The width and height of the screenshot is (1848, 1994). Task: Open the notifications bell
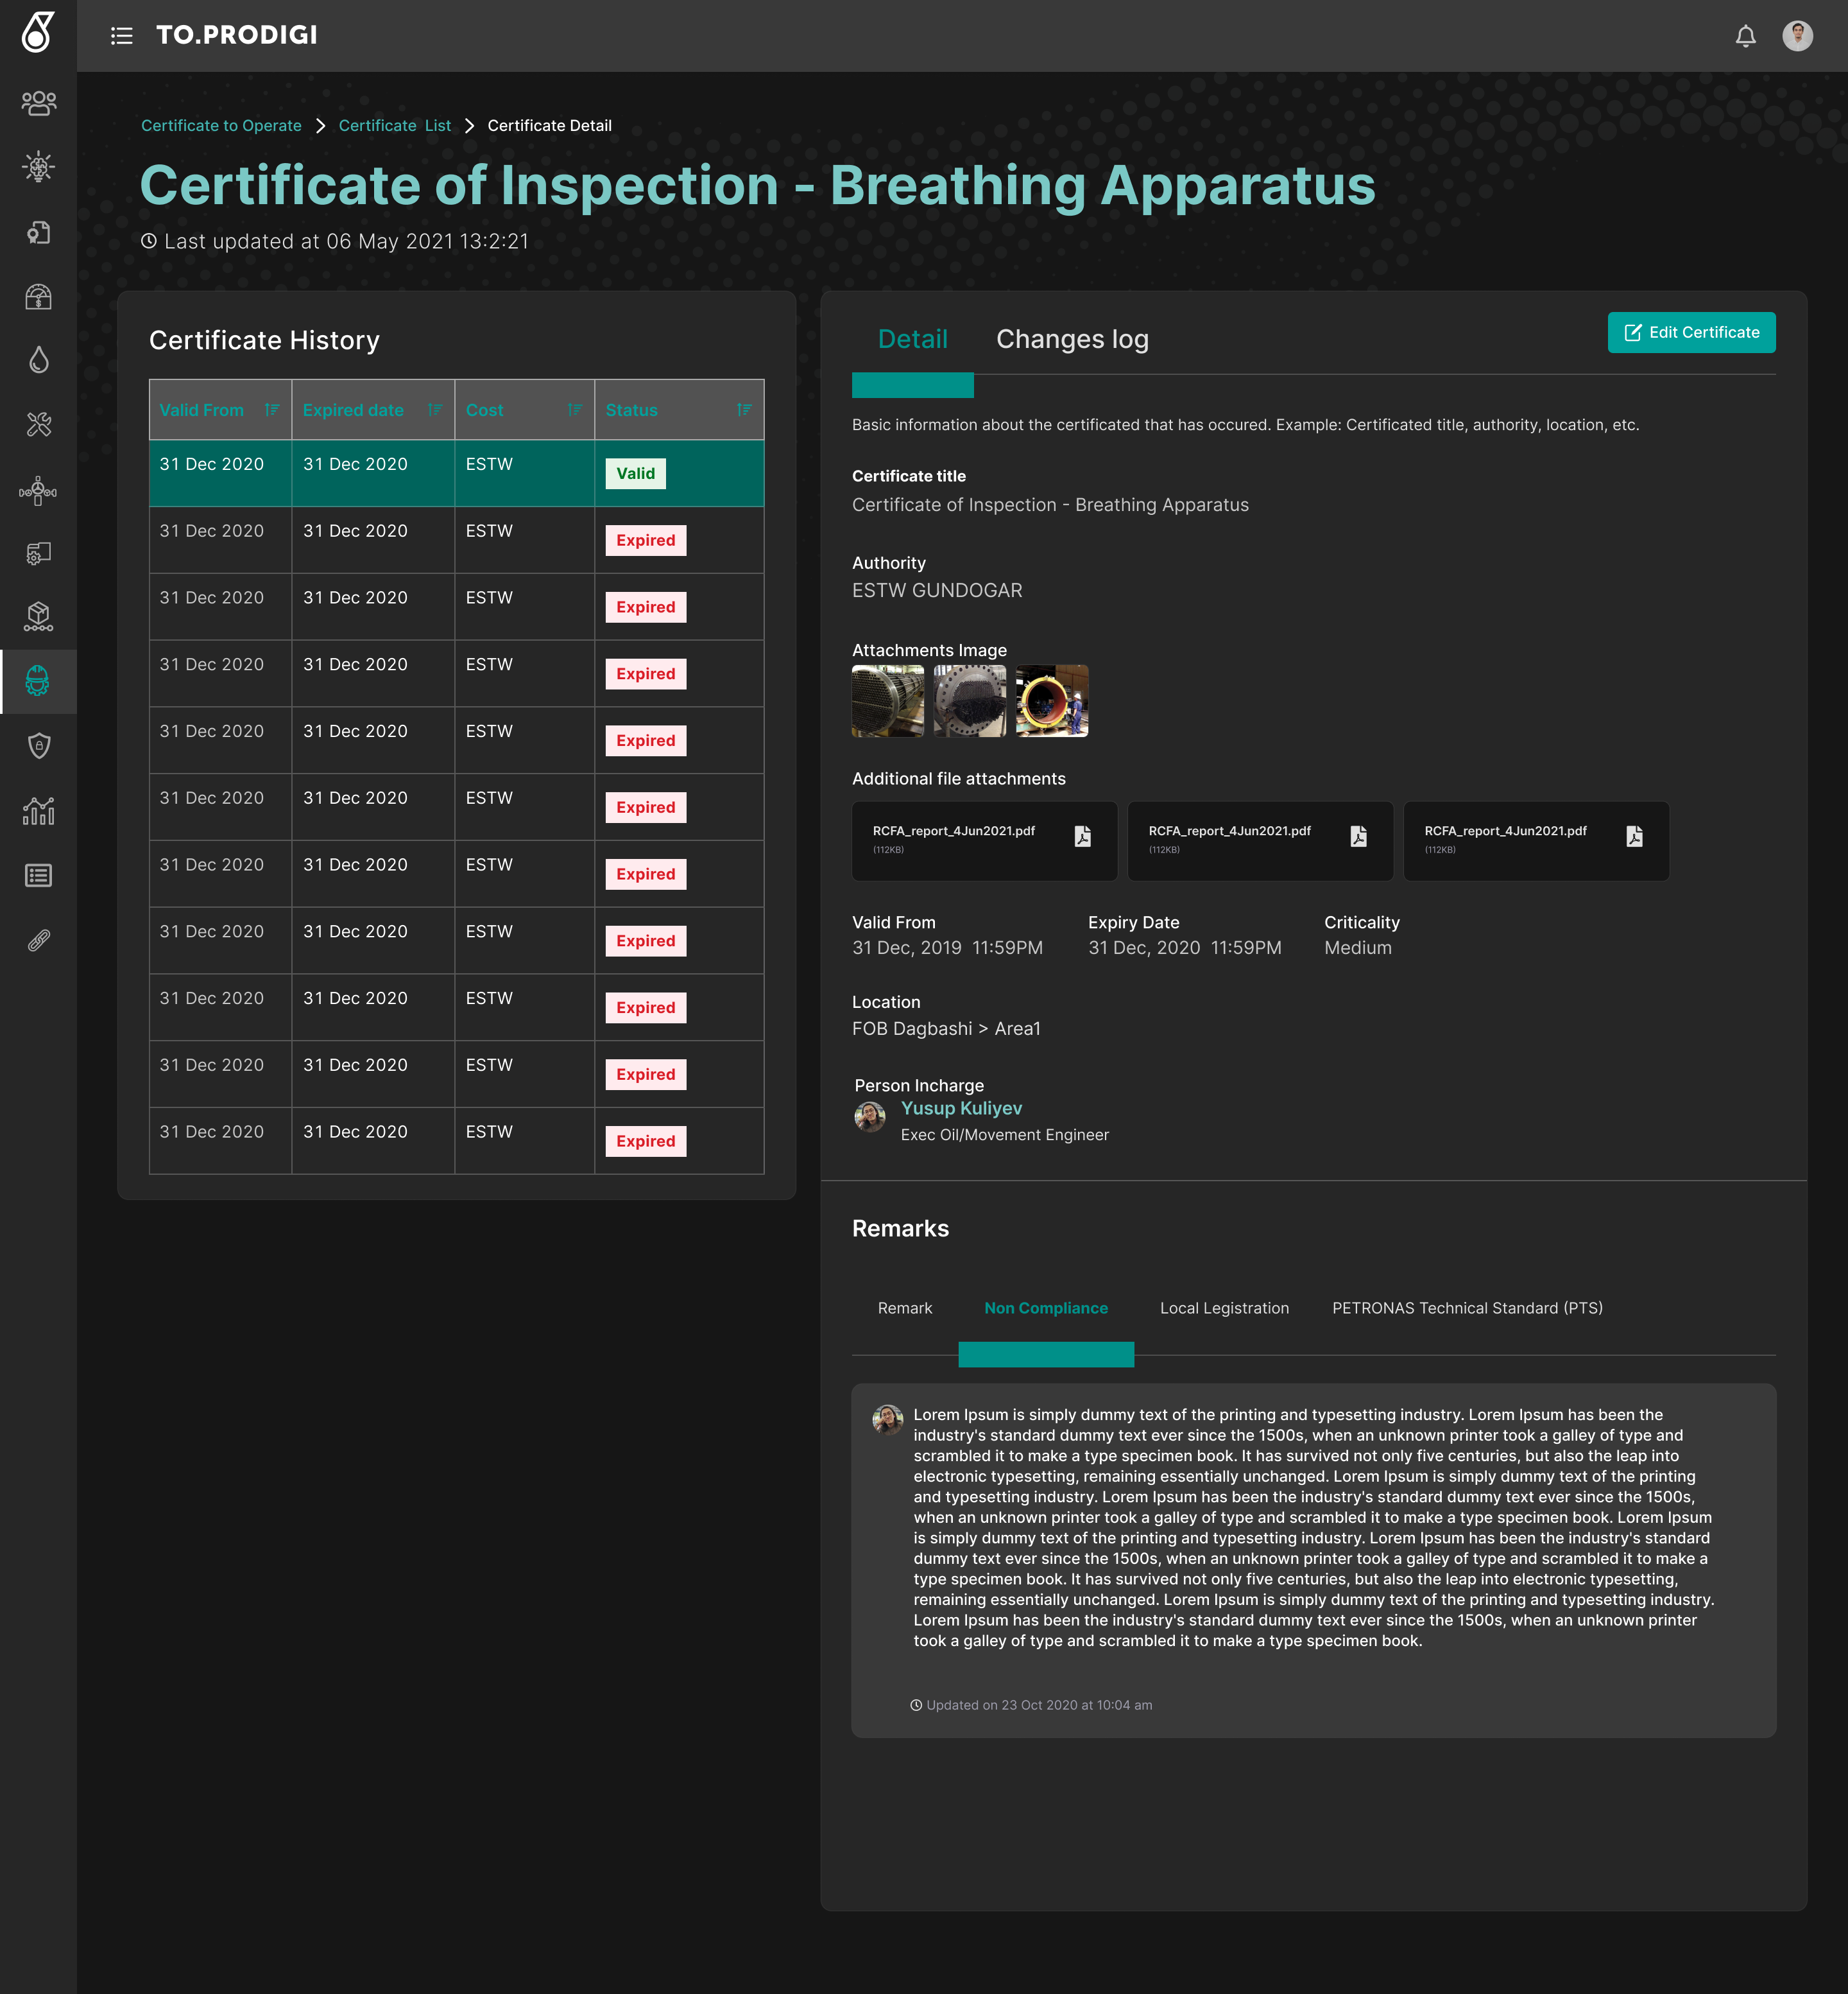1745,36
